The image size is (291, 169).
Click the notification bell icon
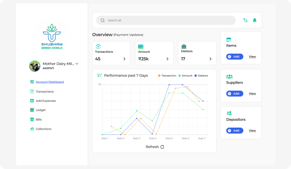pyautogui.click(x=254, y=20)
